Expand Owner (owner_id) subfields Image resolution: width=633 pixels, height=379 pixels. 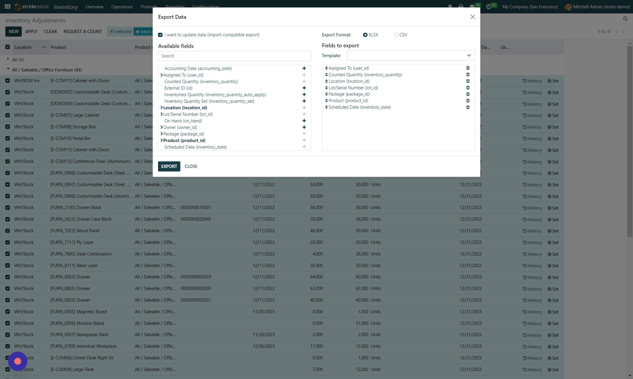(x=162, y=127)
